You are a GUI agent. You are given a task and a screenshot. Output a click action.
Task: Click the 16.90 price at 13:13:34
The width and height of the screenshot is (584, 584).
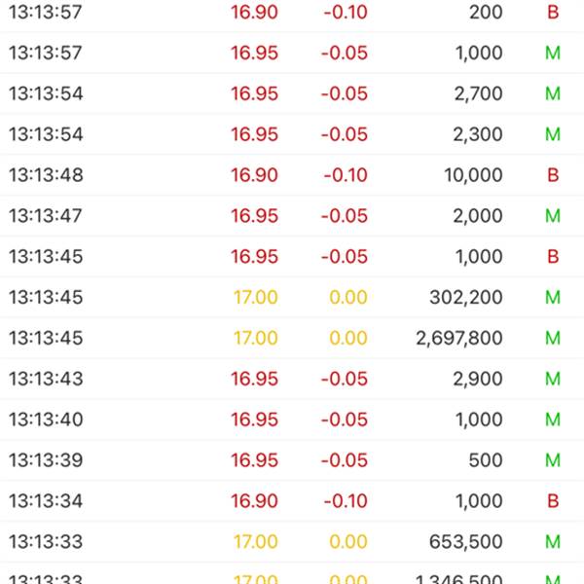tap(255, 501)
